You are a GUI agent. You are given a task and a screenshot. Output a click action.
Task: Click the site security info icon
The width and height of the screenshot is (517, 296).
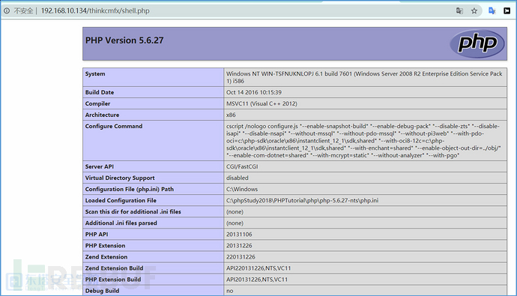7,11
